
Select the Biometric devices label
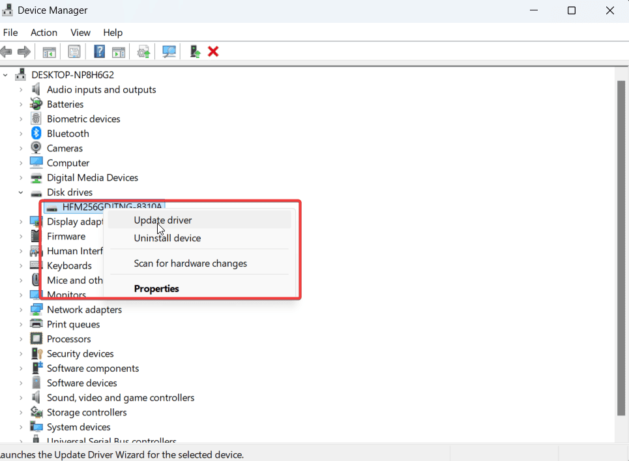pos(83,119)
